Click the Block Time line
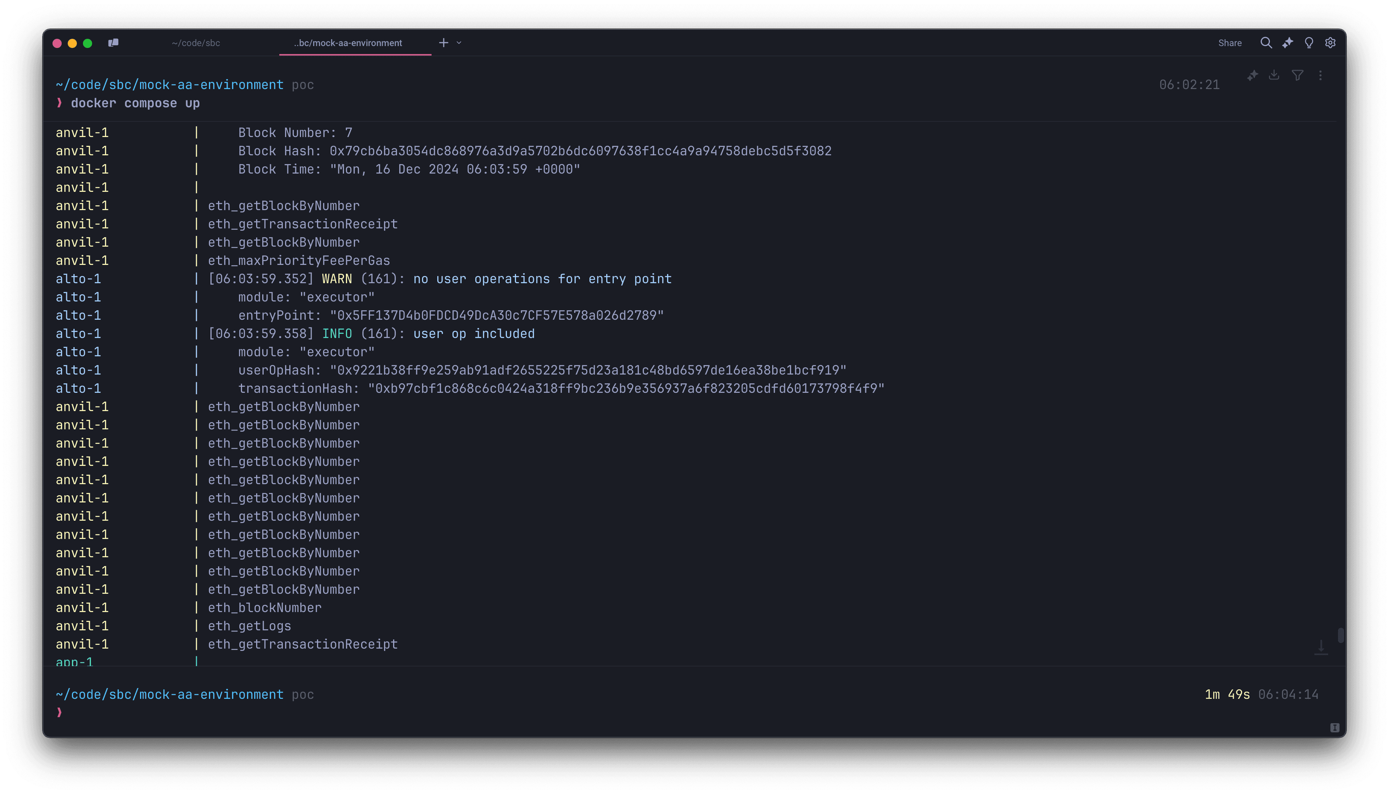 pos(409,169)
